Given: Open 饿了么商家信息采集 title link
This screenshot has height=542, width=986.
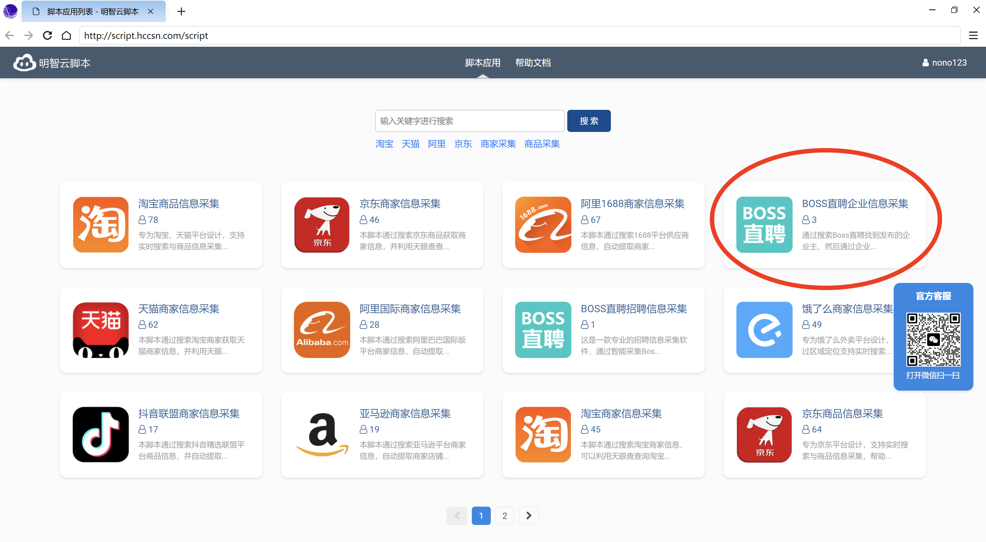Looking at the screenshot, I should (848, 309).
